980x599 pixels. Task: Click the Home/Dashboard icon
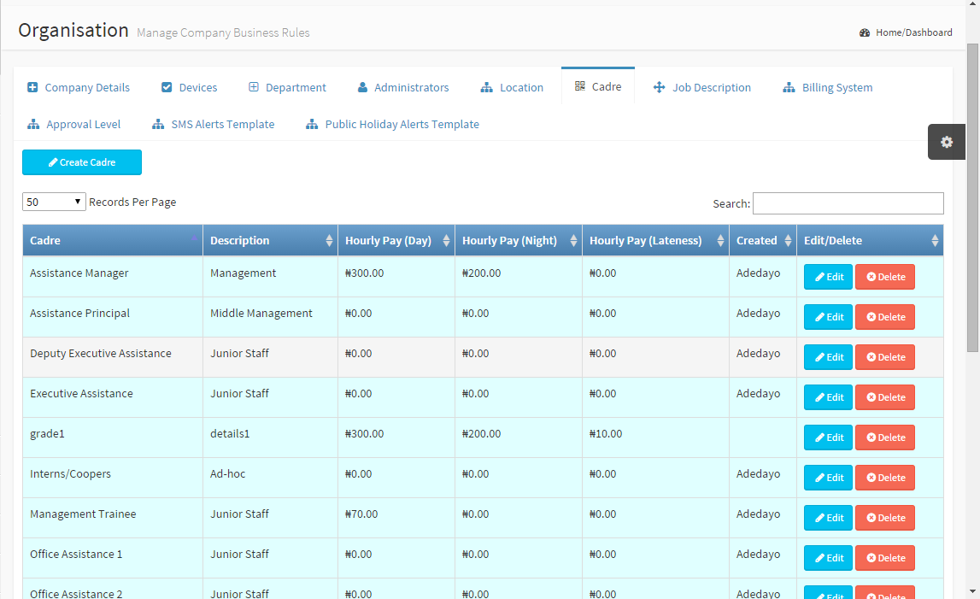(865, 32)
